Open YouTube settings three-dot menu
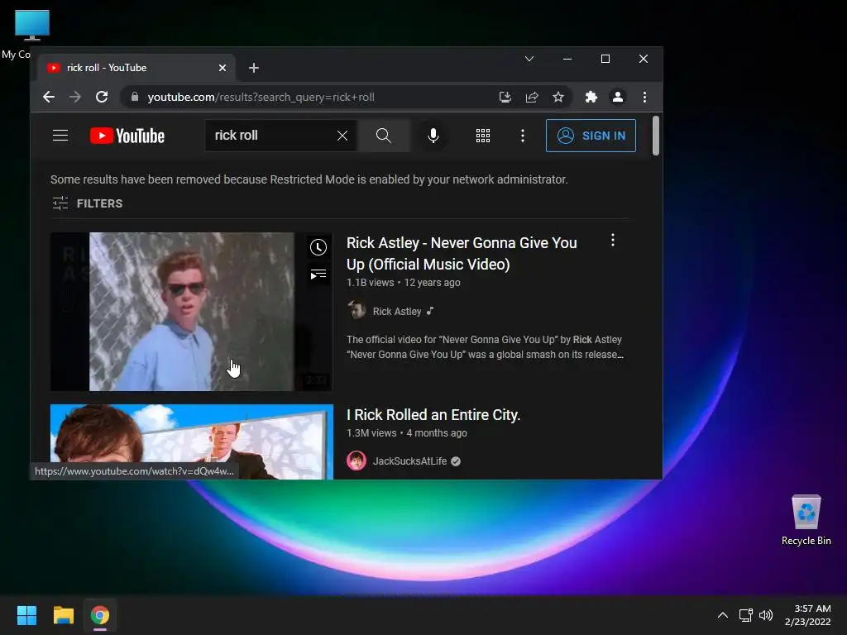This screenshot has width=847, height=635. 523,136
